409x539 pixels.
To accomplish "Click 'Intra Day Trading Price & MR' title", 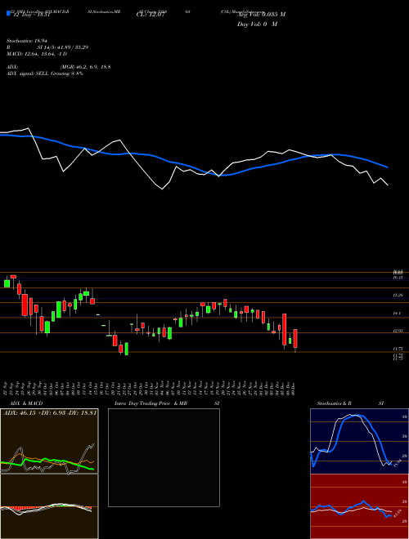I will pyautogui.click(x=151, y=403).
